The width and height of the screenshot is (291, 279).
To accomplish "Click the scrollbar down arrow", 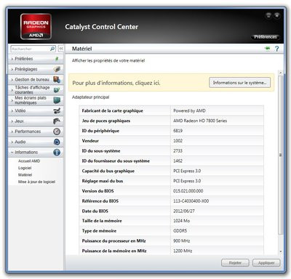I will click(x=281, y=252).
